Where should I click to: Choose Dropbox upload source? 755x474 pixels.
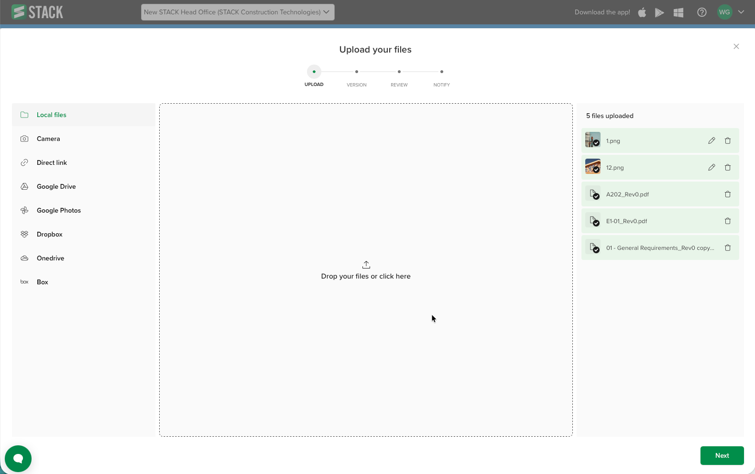pos(50,234)
